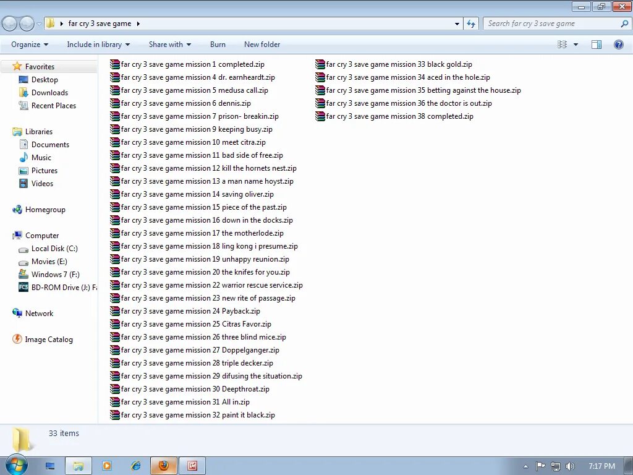The image size is (633, 475).
Task: Click the volume speaker tray icon
Action: pyautogui.click(x=571, y=466)
